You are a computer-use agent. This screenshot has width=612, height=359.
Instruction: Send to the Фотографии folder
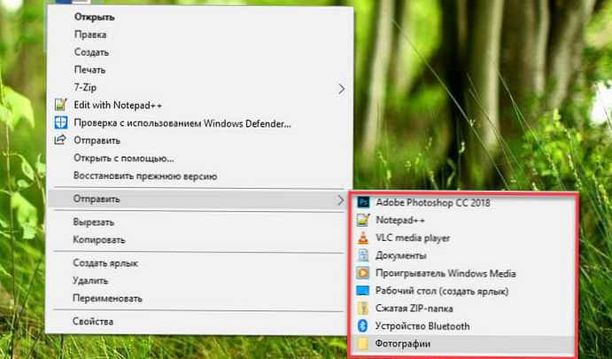[x=403, y=344]
